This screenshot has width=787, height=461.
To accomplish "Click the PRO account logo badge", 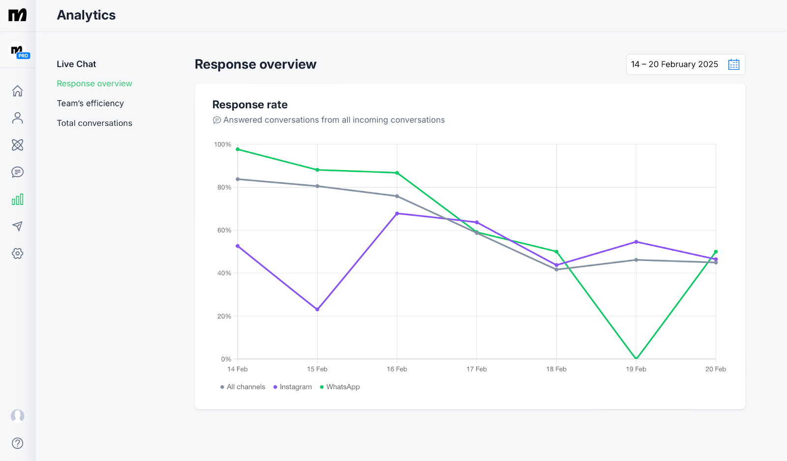I will click(20, 52).
